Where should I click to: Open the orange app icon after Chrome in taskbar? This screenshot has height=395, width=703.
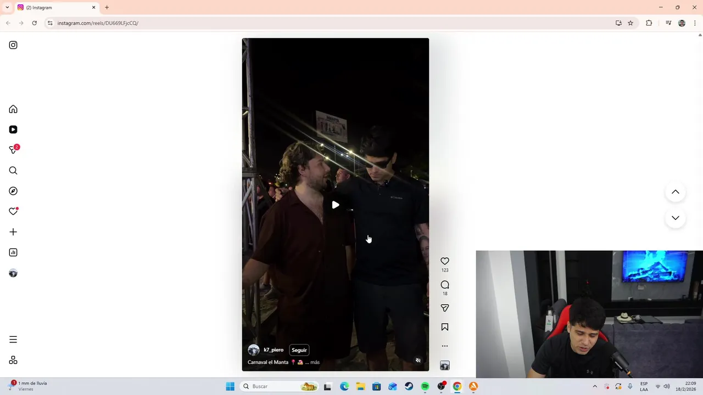473,386
